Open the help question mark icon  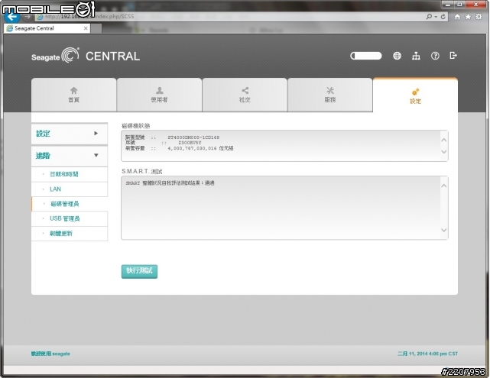pyautogui.click(x=435, y=56)
